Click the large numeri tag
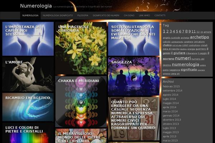This screenshot has width=215, height=143. click(183, 58)
